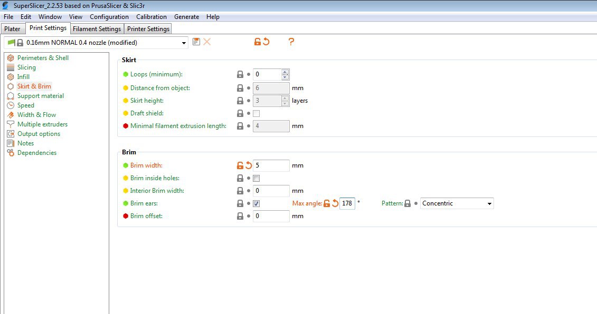Viewport: 597px width, 314px height.
Task: Open the View menu
Action: click(75, 17)
